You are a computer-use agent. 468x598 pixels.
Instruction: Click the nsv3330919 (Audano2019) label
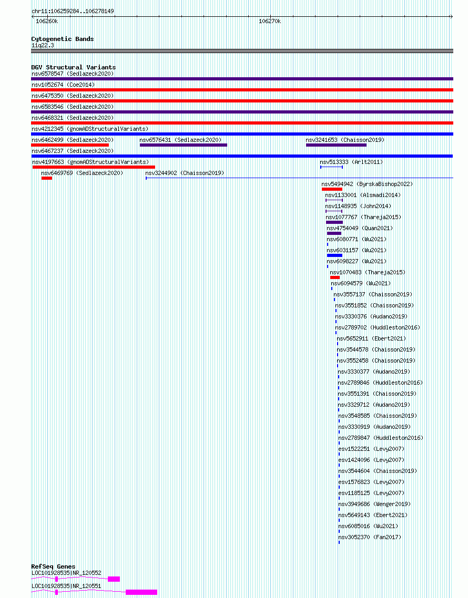point(375,428)
